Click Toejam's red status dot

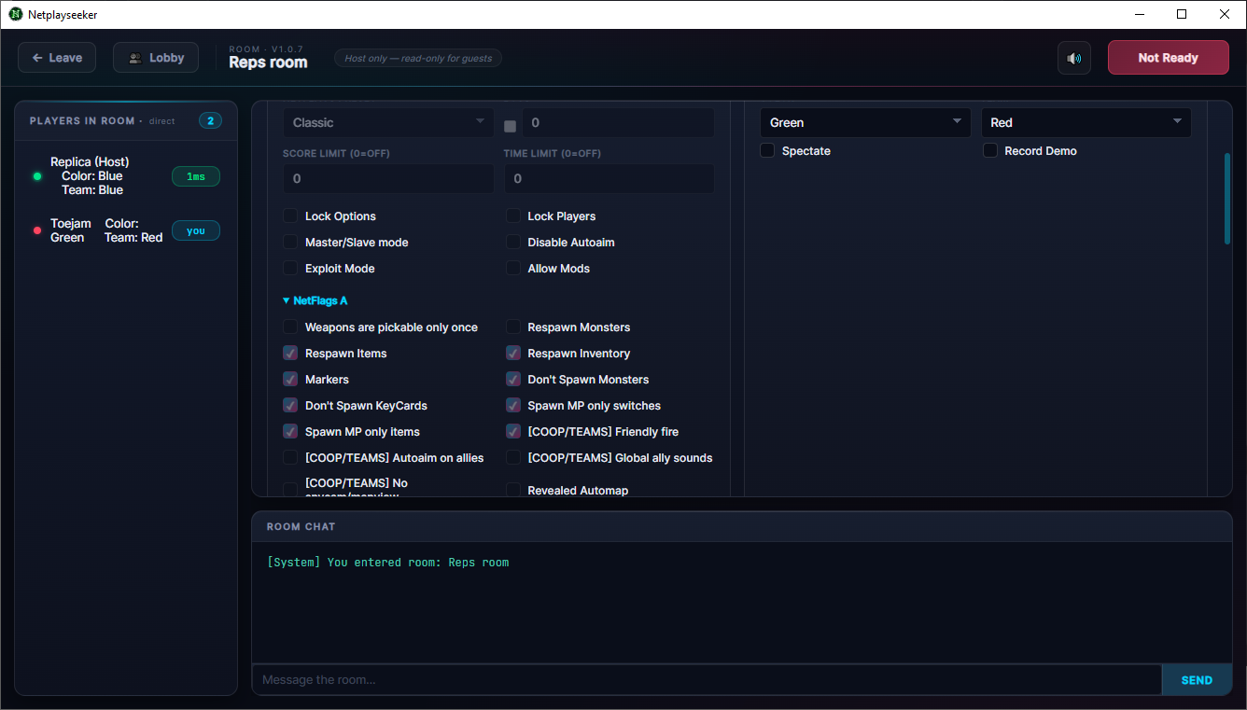pyautogui.click(x=37, y=230)
